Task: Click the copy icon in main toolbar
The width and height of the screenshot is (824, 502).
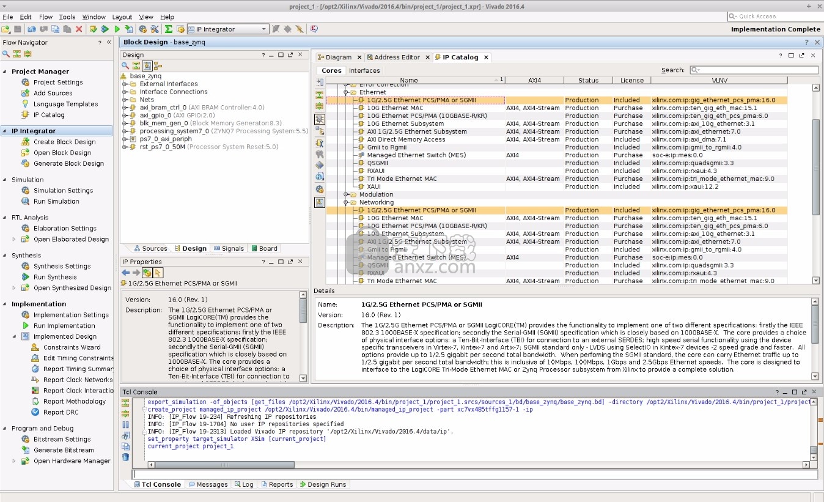Action: [56, 29]
